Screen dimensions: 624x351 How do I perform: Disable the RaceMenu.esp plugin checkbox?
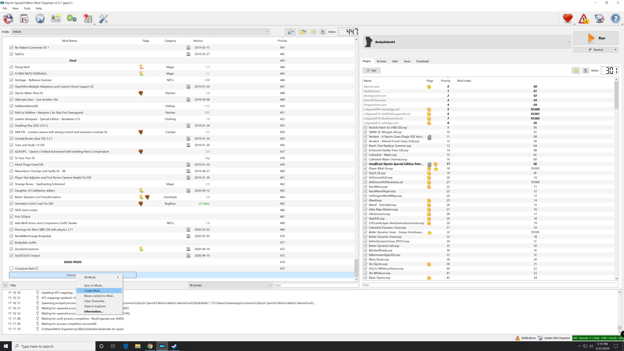(365, 187)
